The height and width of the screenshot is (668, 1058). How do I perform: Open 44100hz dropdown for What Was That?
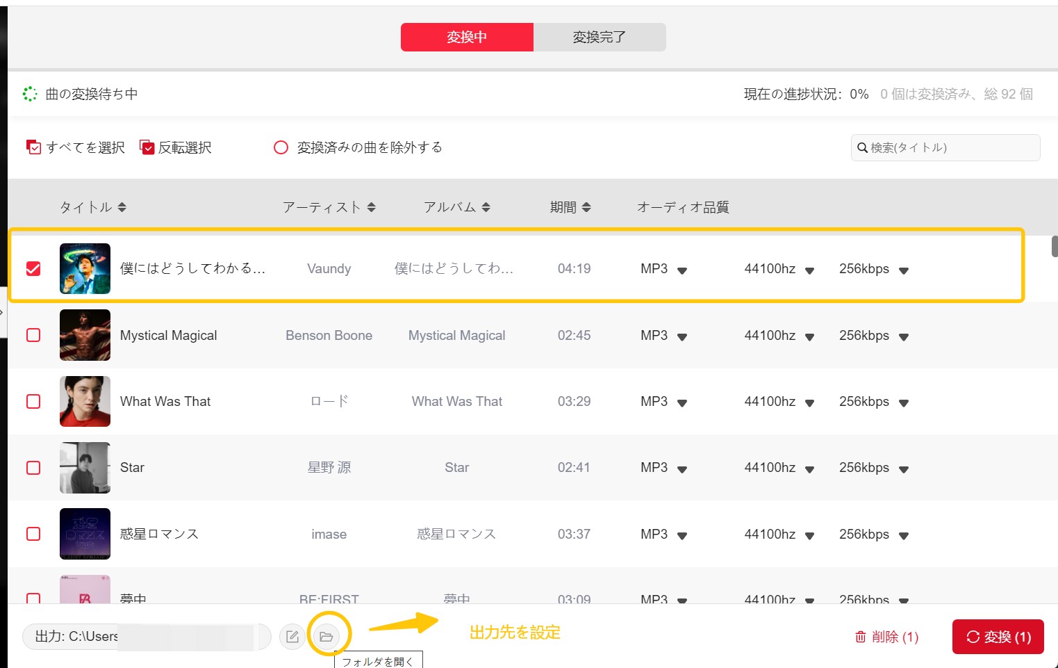[x=809, y=403]
